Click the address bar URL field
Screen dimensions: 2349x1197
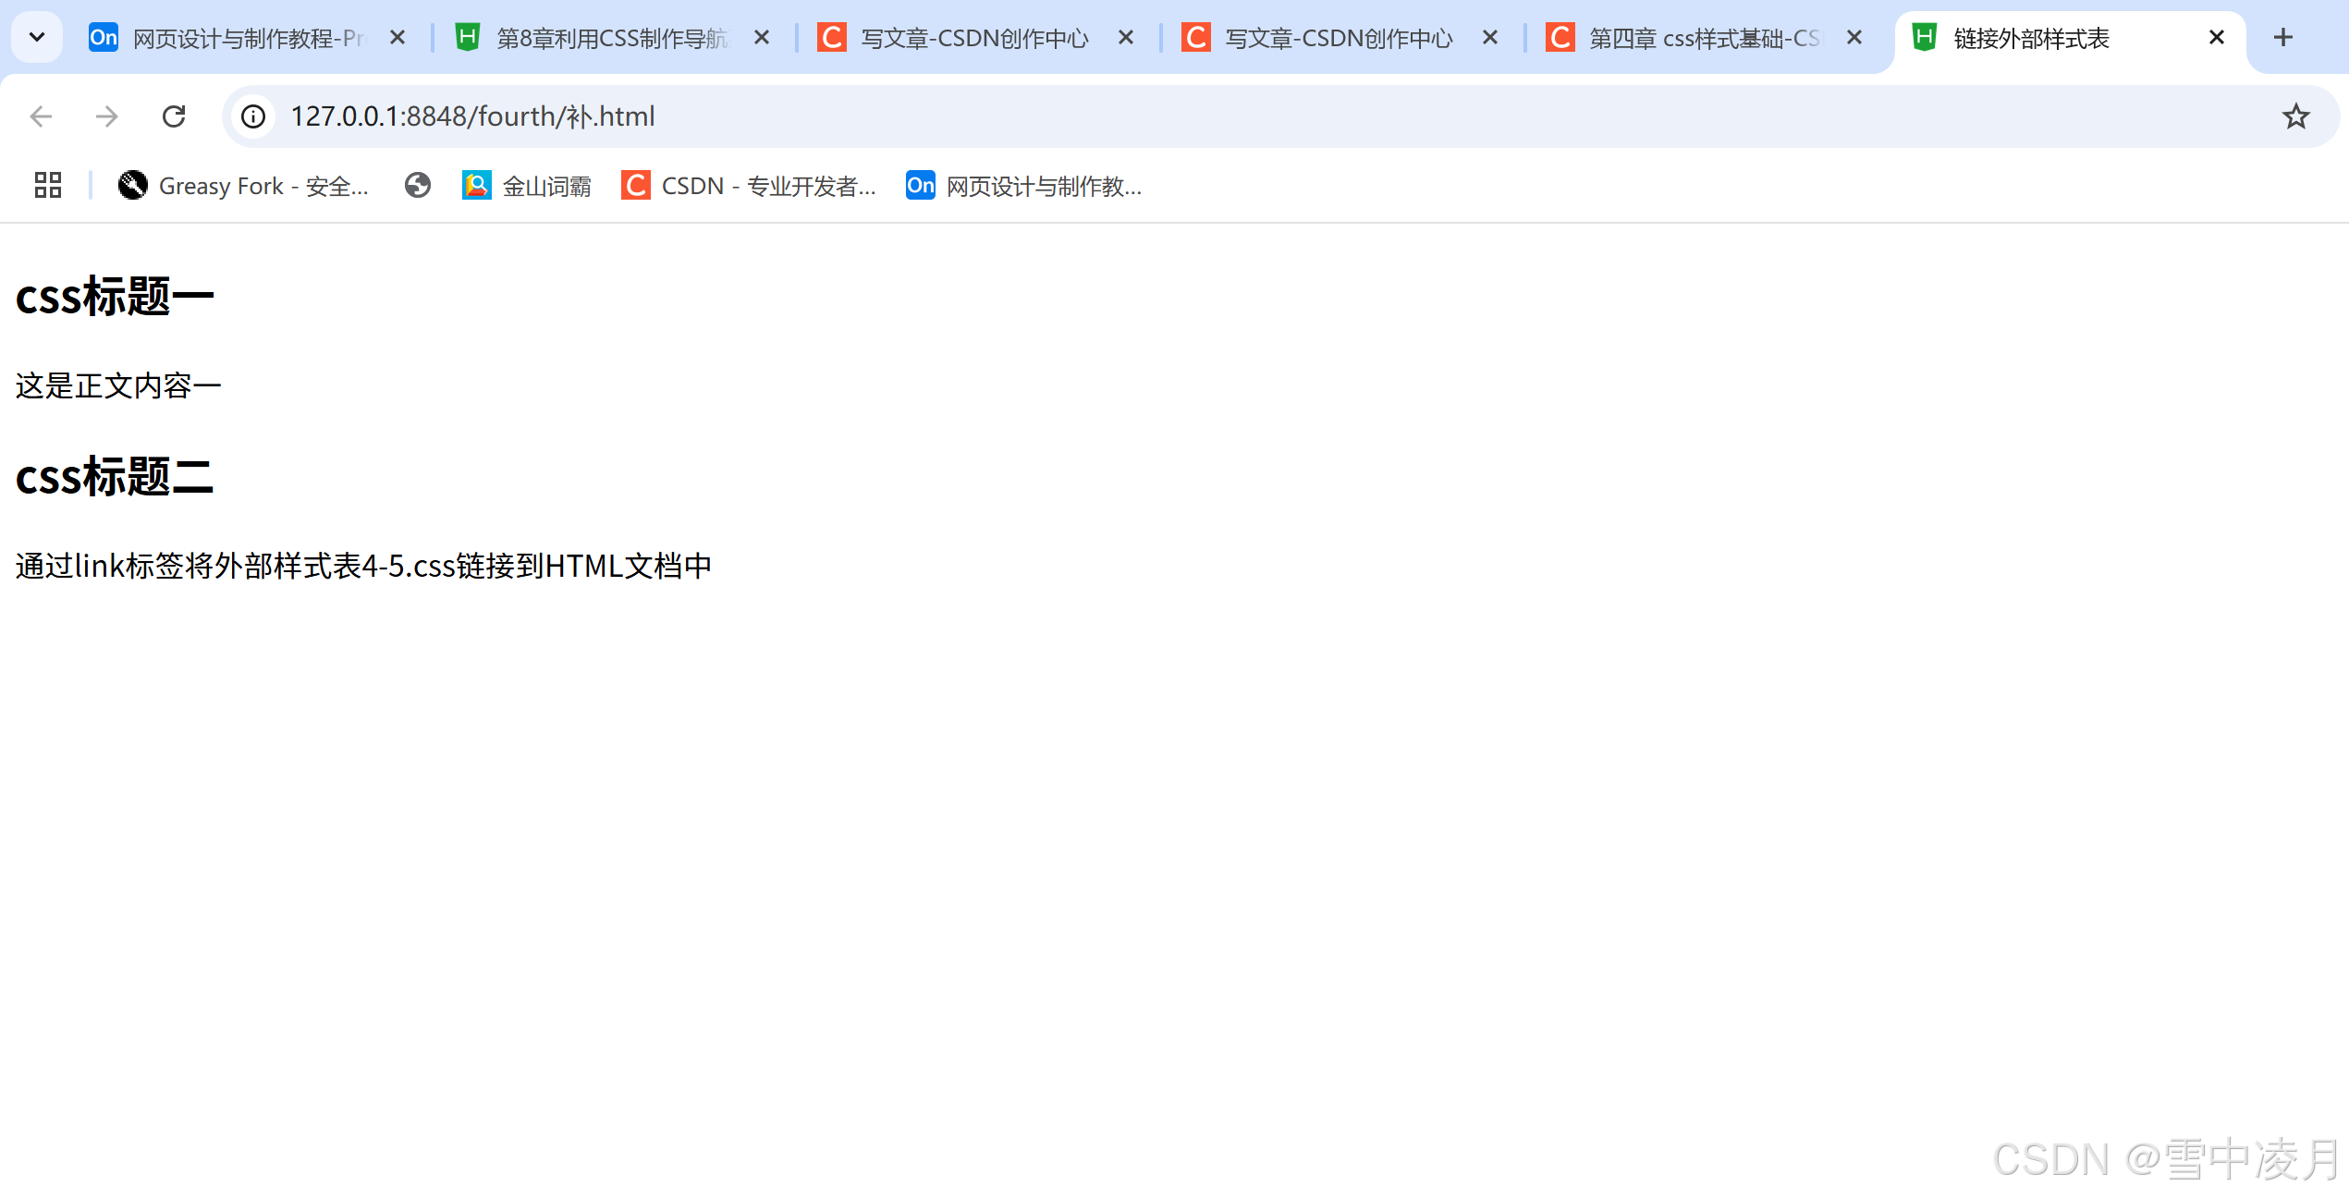coord(1109,116)
